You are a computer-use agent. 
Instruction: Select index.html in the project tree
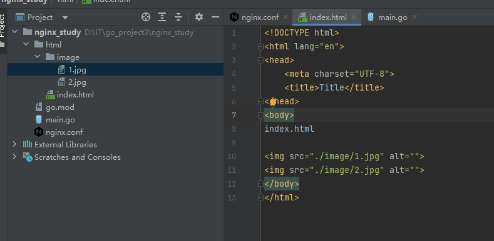(x=116, y=94)
